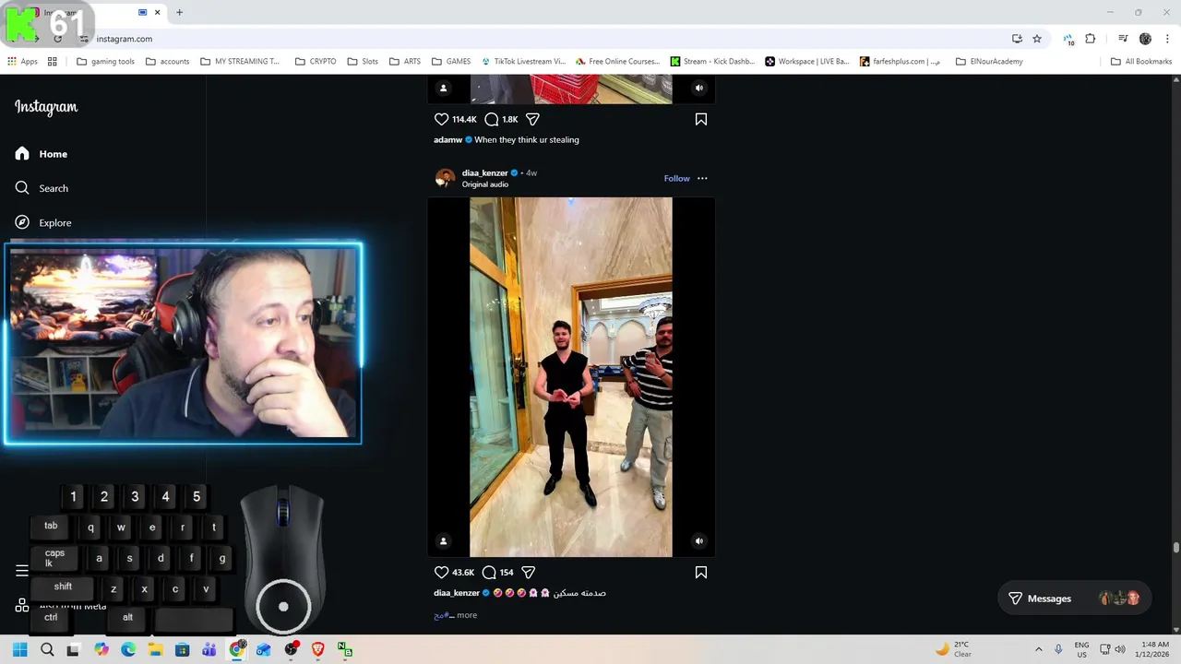
Task: Open ARTS bookmark folder
Action: click(405, 62)
